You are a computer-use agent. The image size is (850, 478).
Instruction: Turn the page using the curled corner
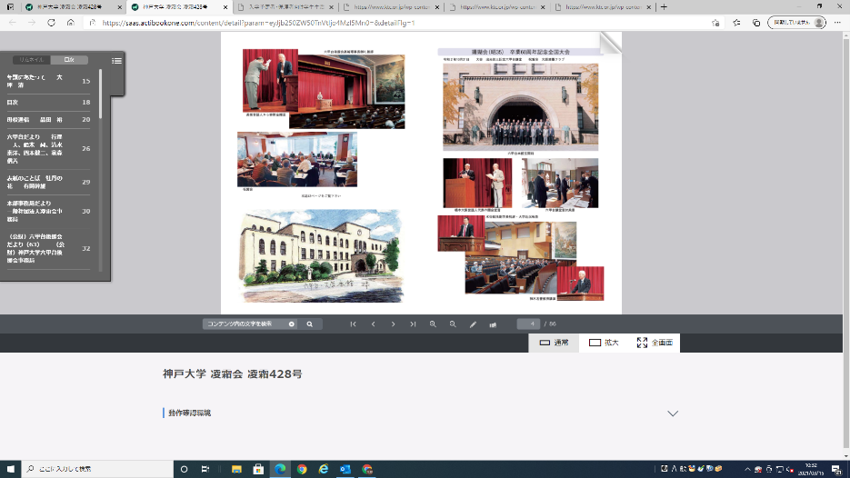click(610, 43)
